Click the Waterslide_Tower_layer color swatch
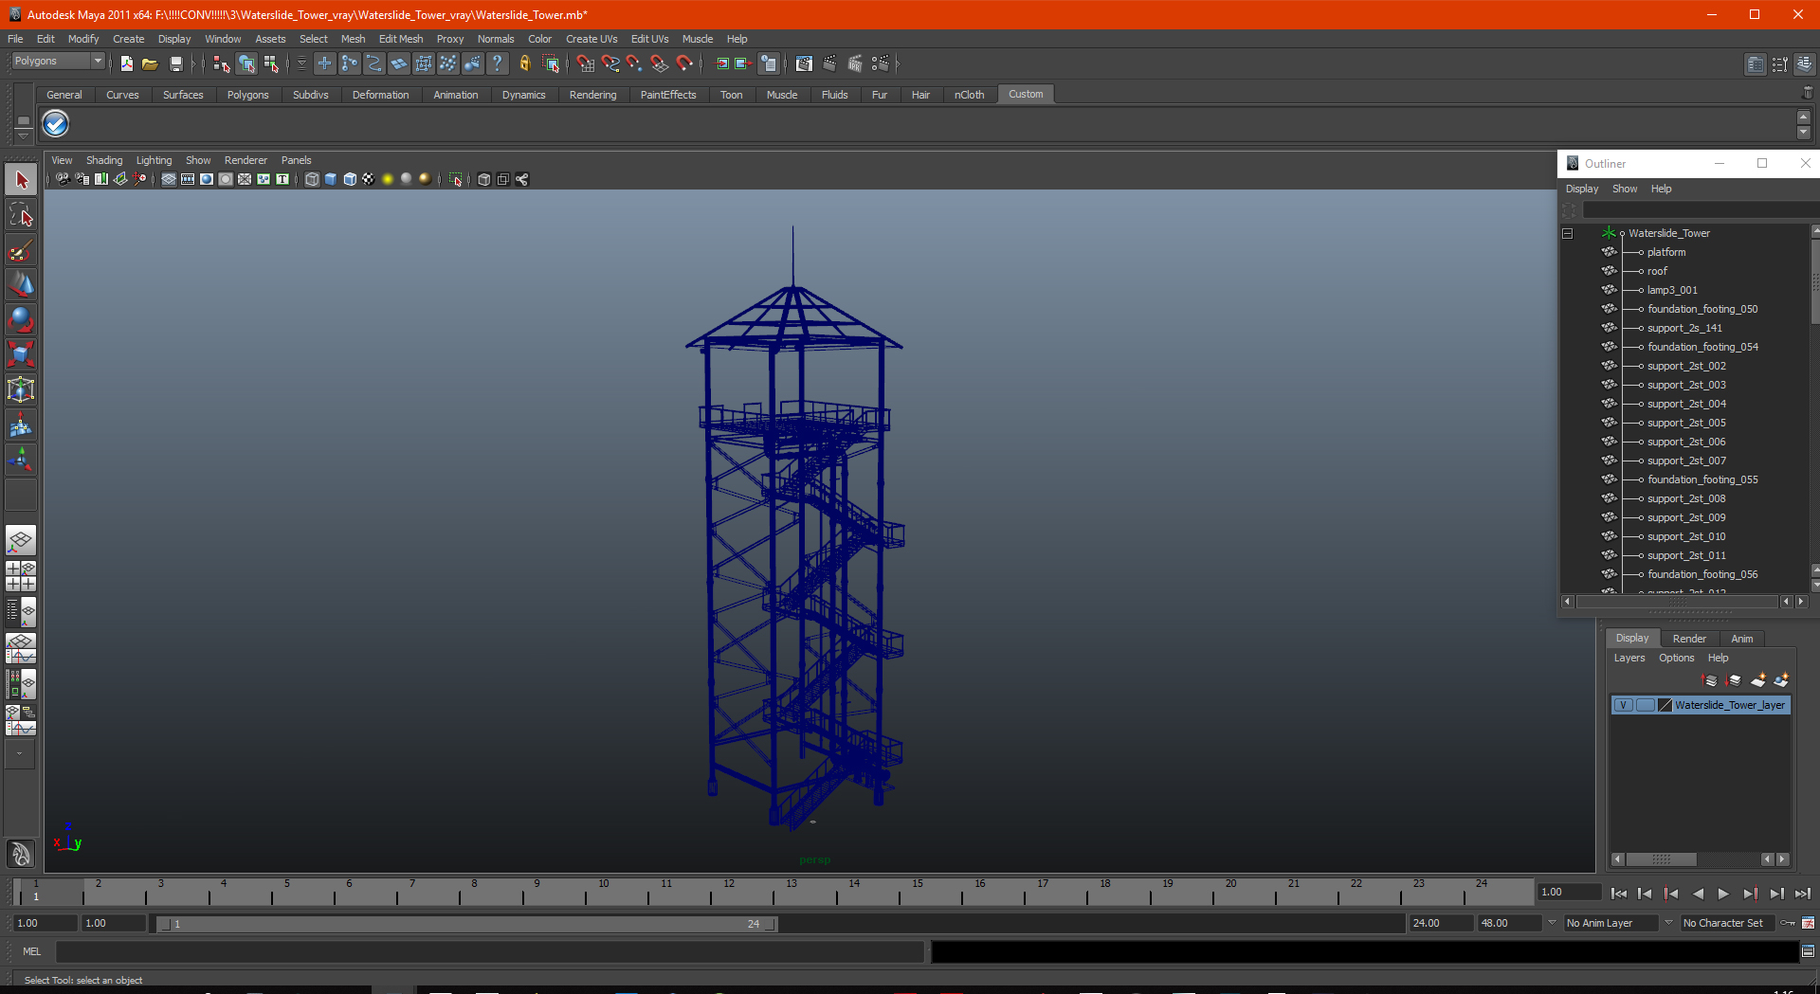 [x=1665, y=705]
